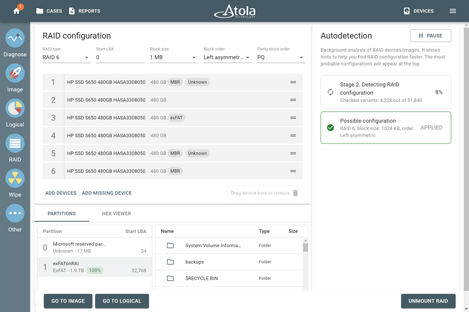Click the file list scrollbar thumb
Viewport: 469px width, 312px height.
click(x=305, y=248)
